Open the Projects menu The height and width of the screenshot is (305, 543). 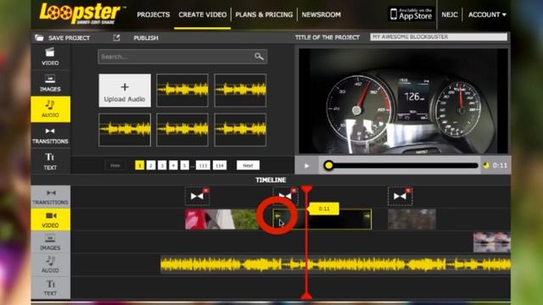coord(154,14)
